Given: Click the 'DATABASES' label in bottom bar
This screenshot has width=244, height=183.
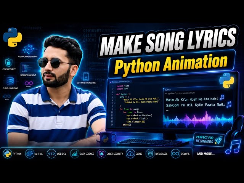Looking at the screenshot, I should click(161, 154).
